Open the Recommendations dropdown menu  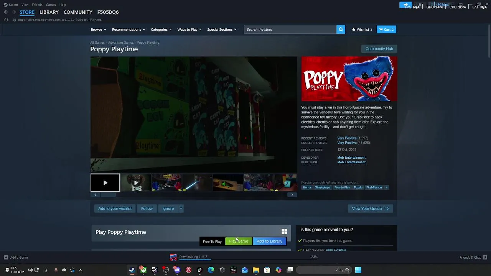[129, 30]
